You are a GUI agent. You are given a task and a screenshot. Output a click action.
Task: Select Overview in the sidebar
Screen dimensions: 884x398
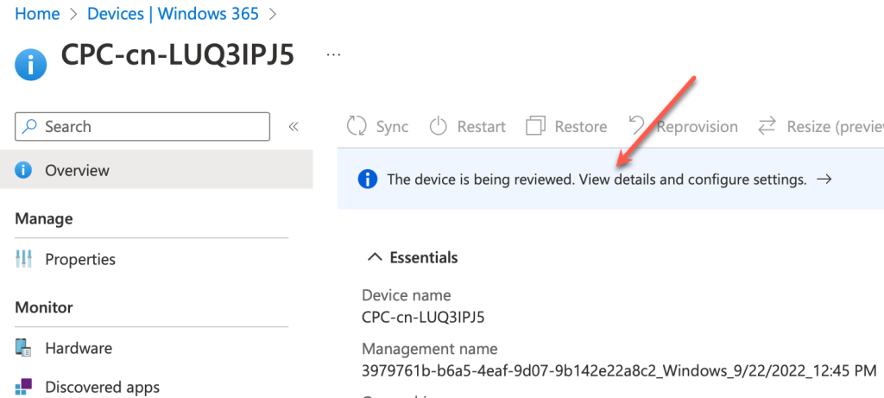click(x=156, y=170)
